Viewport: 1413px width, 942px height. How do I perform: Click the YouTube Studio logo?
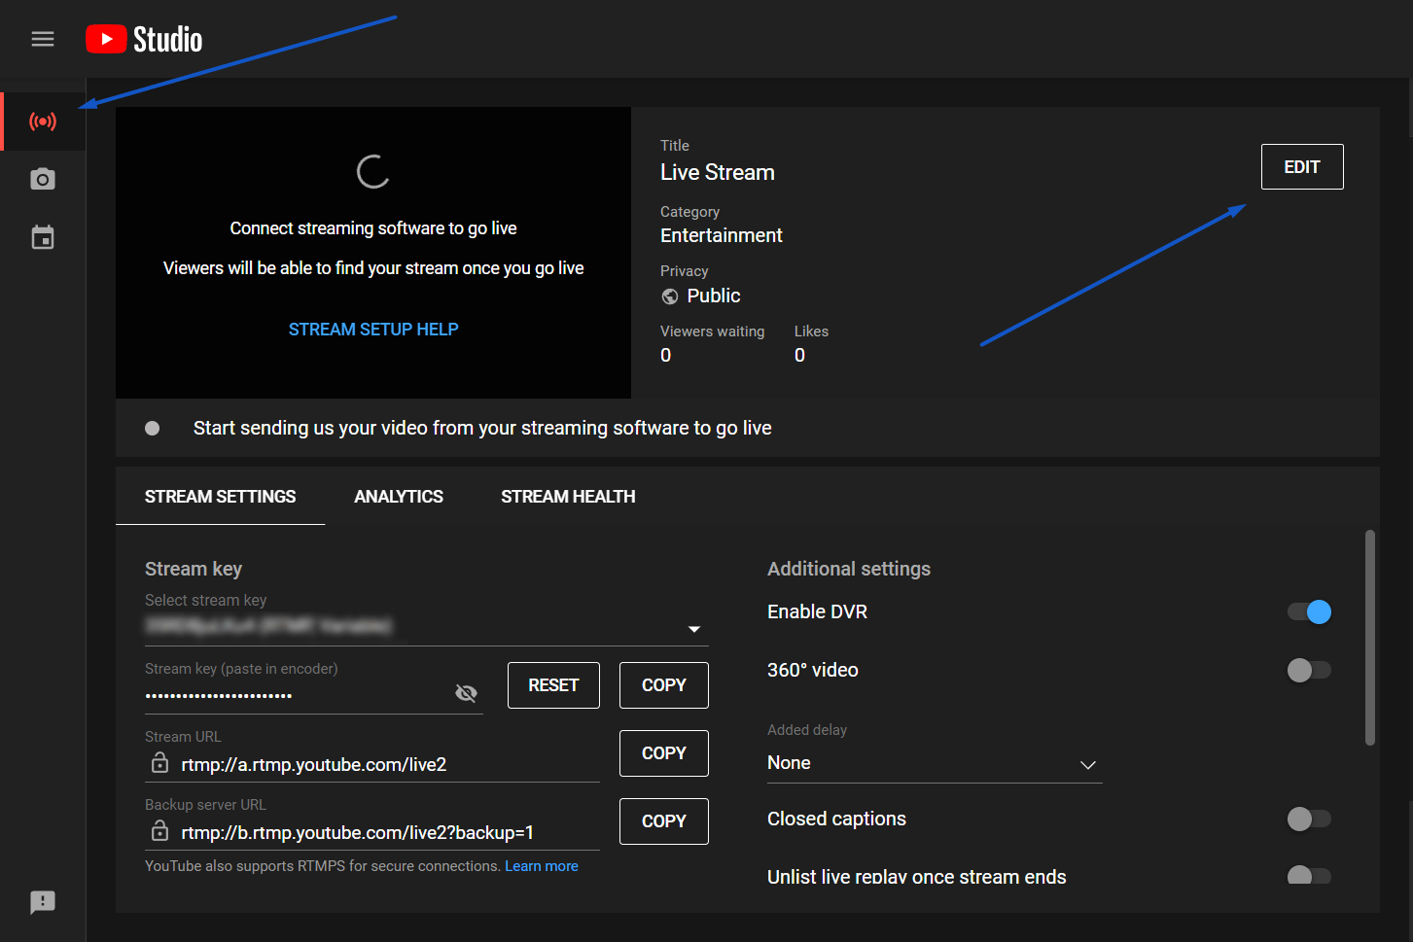click(x=144, y=39)
